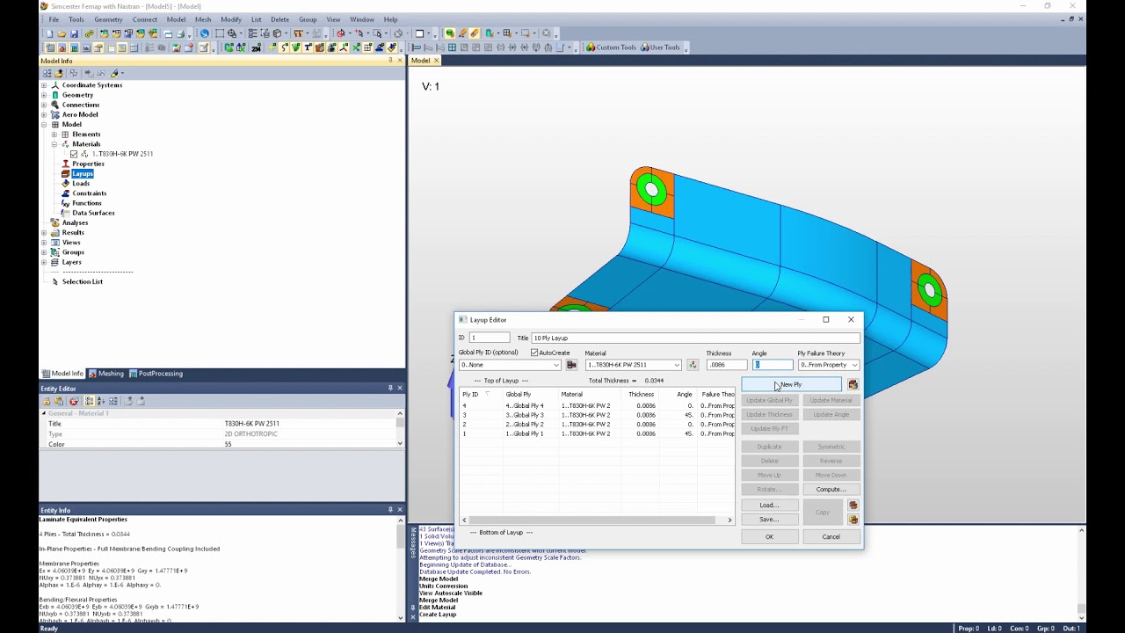Open the Material dropdown in Layup Editor
The height and width of the screenshot is (633, 1125).
(633, 365)
